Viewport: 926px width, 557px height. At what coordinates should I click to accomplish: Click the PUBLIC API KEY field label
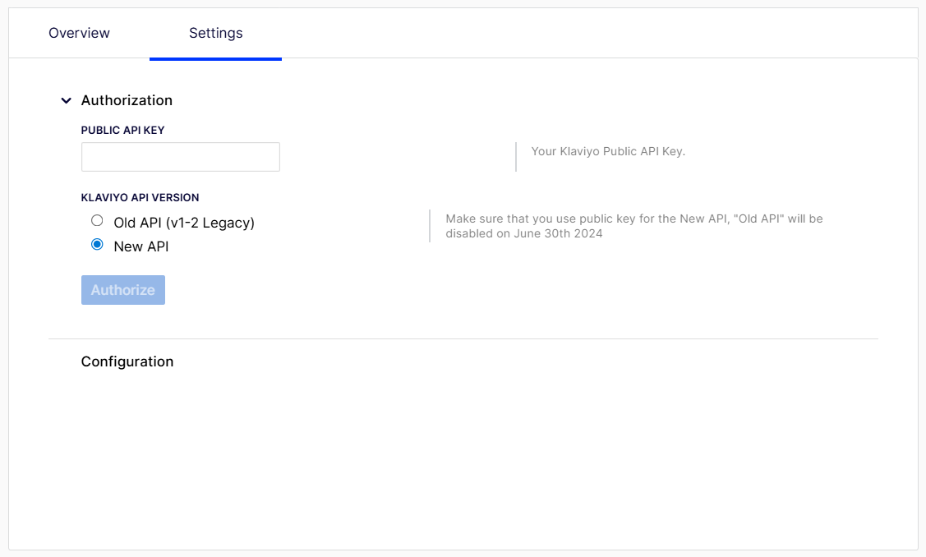pos(122,130)
